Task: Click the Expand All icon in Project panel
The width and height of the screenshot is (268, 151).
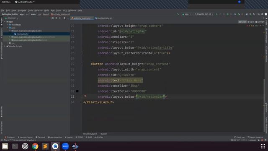Action: click(x=56, y=18)
